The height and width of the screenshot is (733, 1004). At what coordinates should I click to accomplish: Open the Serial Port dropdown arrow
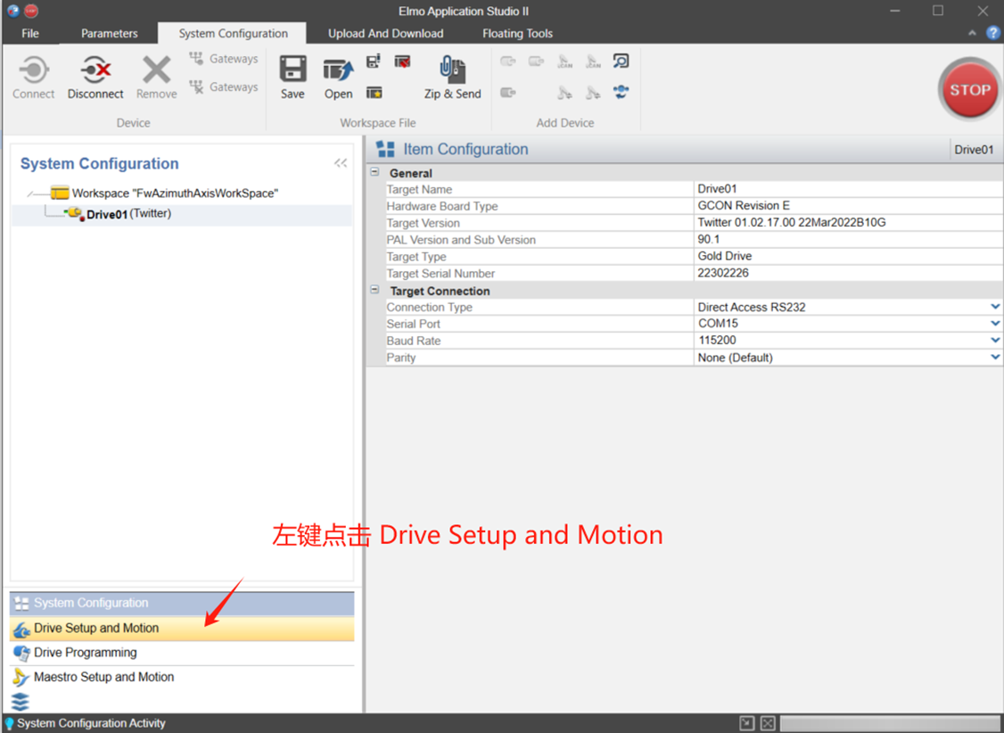pyautogui.click(x=995, y=324)
